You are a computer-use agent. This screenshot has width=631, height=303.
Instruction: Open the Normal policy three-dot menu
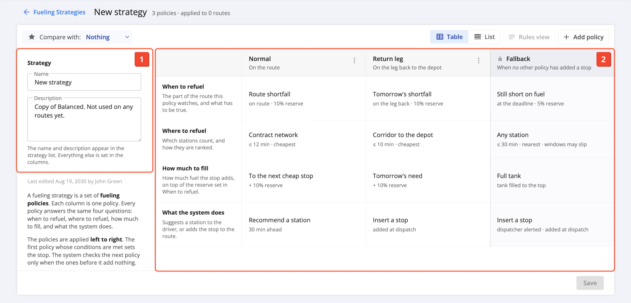[x=354, y=60]
